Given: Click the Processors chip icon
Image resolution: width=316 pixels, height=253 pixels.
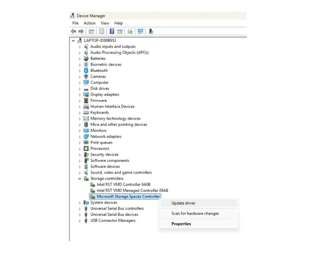Looking at the screenshot, I should pos(86,148).
